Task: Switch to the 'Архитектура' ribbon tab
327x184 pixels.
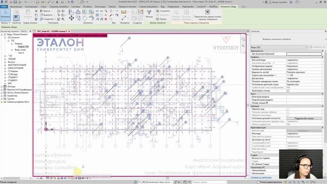Action: (x=16, y=7)
